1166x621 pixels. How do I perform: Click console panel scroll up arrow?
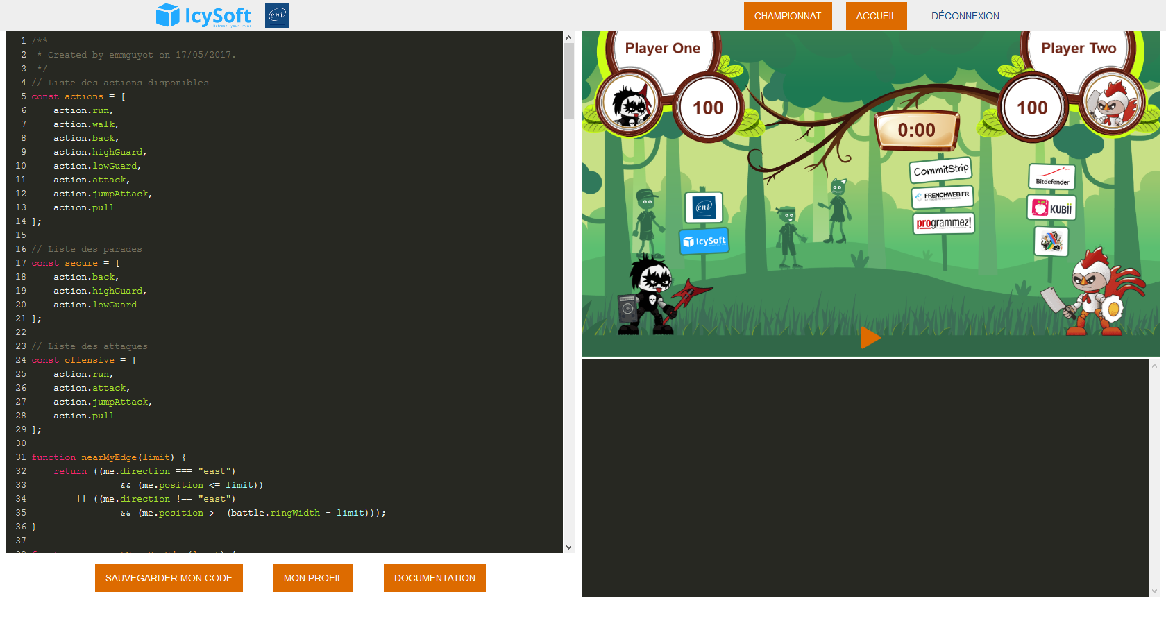(1154, 365)
